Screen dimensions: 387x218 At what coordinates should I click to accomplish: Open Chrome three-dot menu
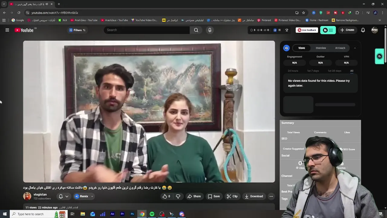[382, 13]
